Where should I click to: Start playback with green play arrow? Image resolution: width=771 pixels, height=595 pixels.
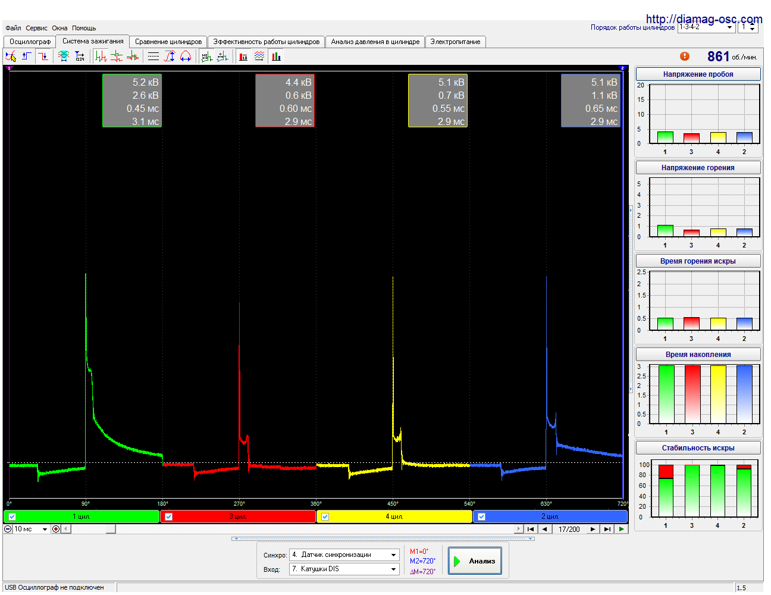[x=622, y=529]
